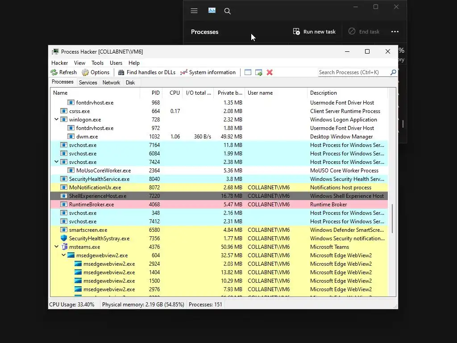
Task: Click the dwm.exe process icon
Action: pos(71,137)
